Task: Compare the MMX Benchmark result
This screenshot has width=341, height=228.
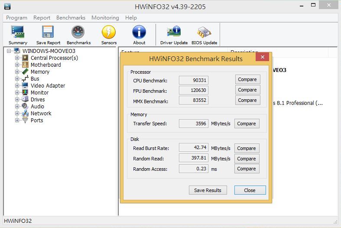Action: point(247,100)
